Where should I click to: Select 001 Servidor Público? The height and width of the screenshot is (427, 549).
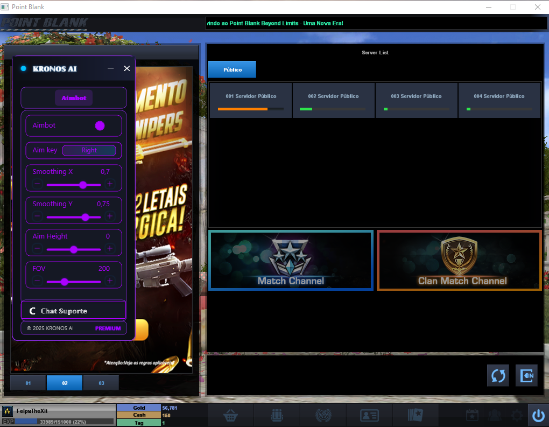tap(251, 100)
